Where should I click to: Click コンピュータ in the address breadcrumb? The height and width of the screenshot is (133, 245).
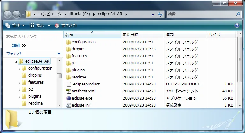50,14
